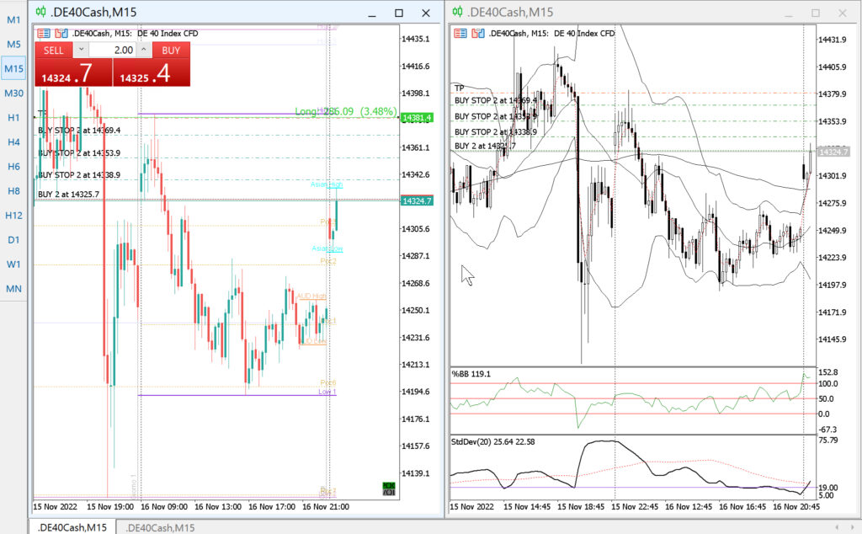Click SELL at 14324.7
The width and height of the screenshot is (862, 534).
(x=73, y=72)
